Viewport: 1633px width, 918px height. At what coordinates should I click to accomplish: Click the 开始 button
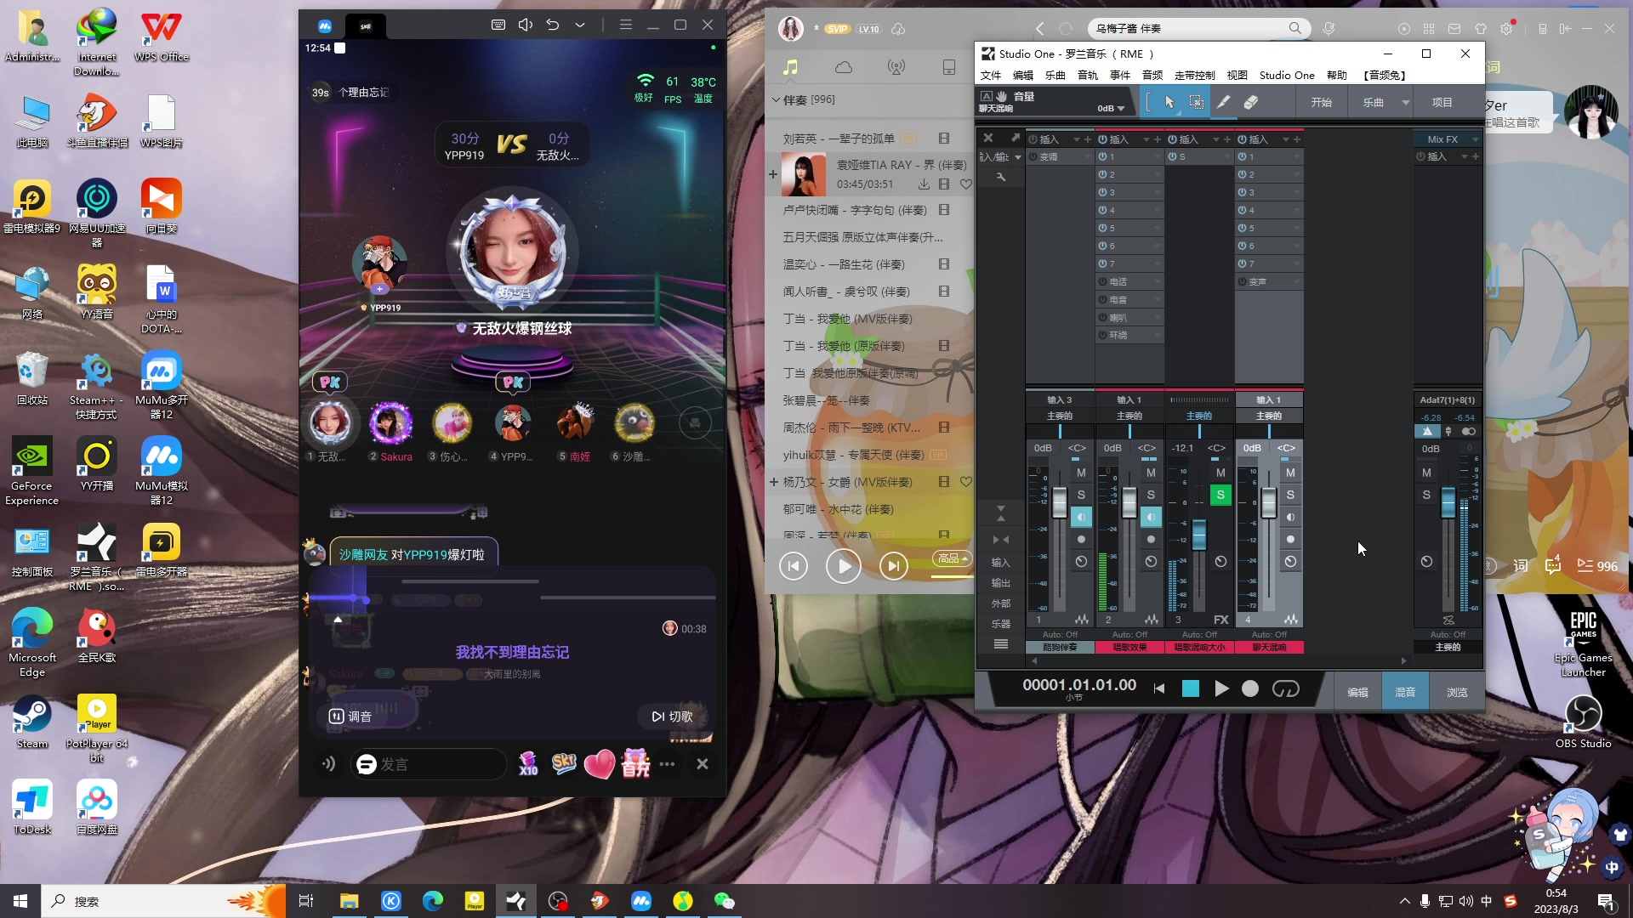tap(1322, 102)
